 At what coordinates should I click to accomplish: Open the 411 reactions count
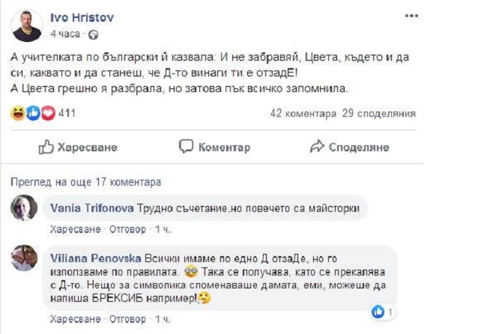coord(67,113)
